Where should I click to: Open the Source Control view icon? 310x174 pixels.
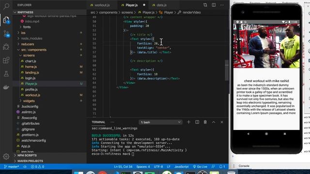pos(6,34)
